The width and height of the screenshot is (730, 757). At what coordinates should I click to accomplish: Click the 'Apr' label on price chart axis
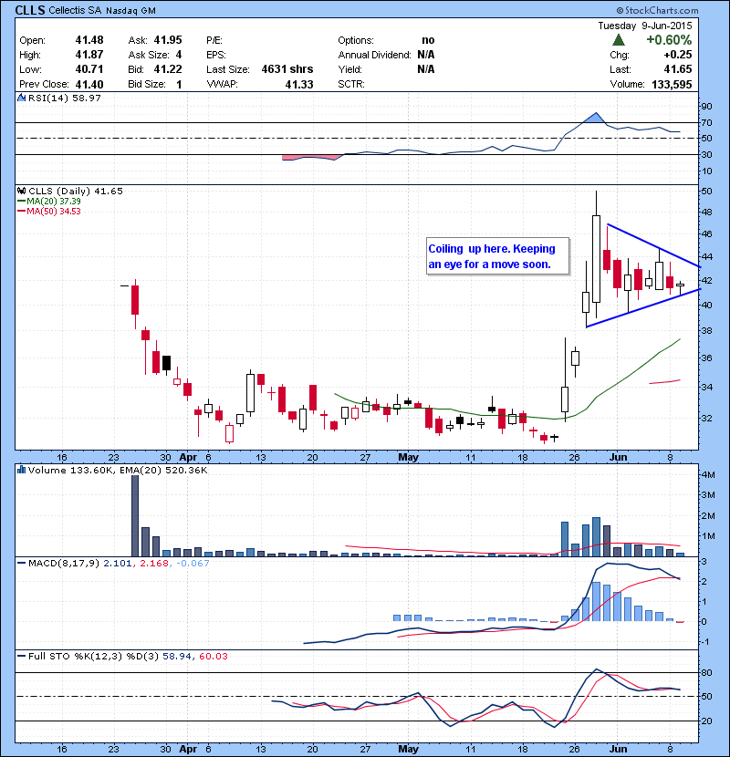(x=188, y=457)
